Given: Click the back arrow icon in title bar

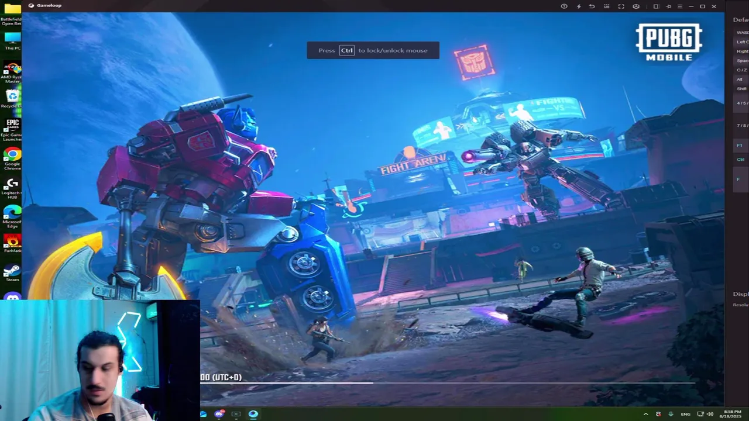Looking at the screenshot, I should 592,6.
